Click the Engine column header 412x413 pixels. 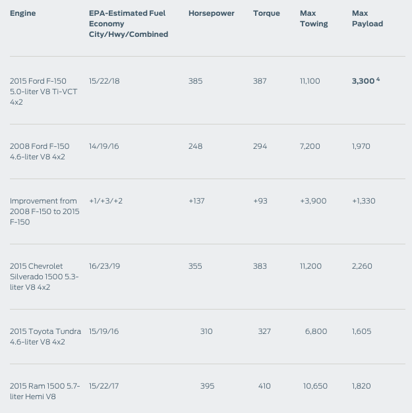23,13
